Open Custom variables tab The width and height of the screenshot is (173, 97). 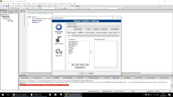[x=112, y=33]
